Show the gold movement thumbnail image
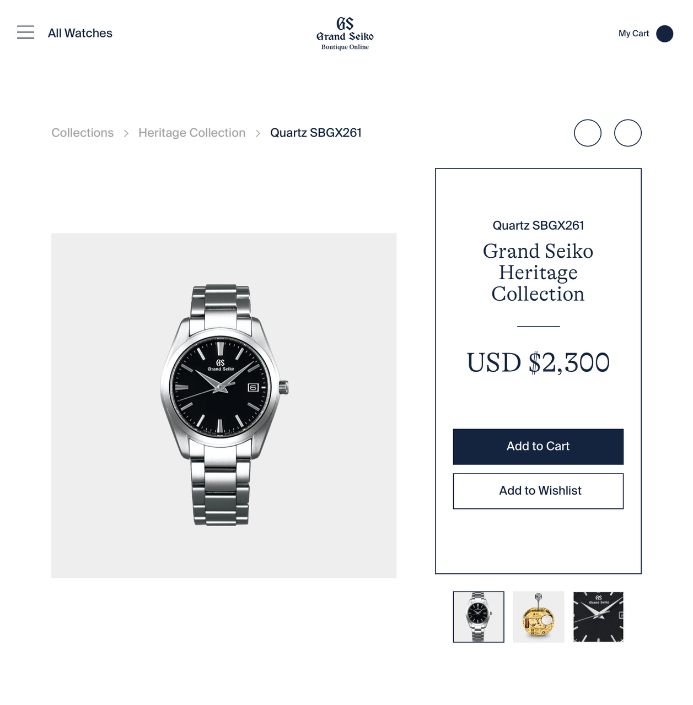 pyautogui.click(x=539, y=617)
